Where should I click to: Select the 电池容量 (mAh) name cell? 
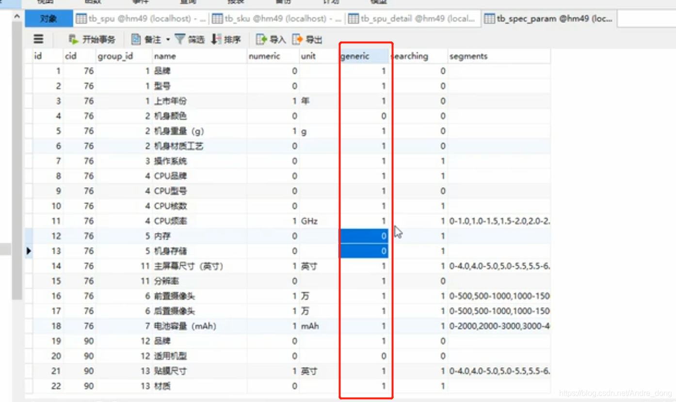pyautogui.click(x=199, y=326)
